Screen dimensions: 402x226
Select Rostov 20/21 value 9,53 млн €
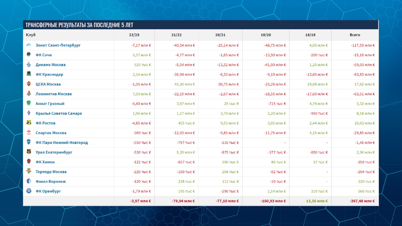229,123
